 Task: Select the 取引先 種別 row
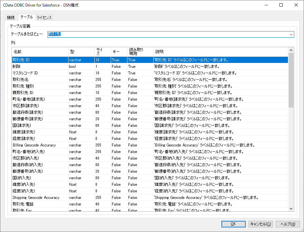coord(150,86)
